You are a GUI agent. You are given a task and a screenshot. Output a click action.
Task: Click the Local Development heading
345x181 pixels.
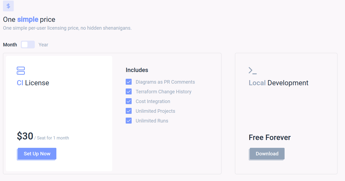pyautogui.click(x=278, y=83)
